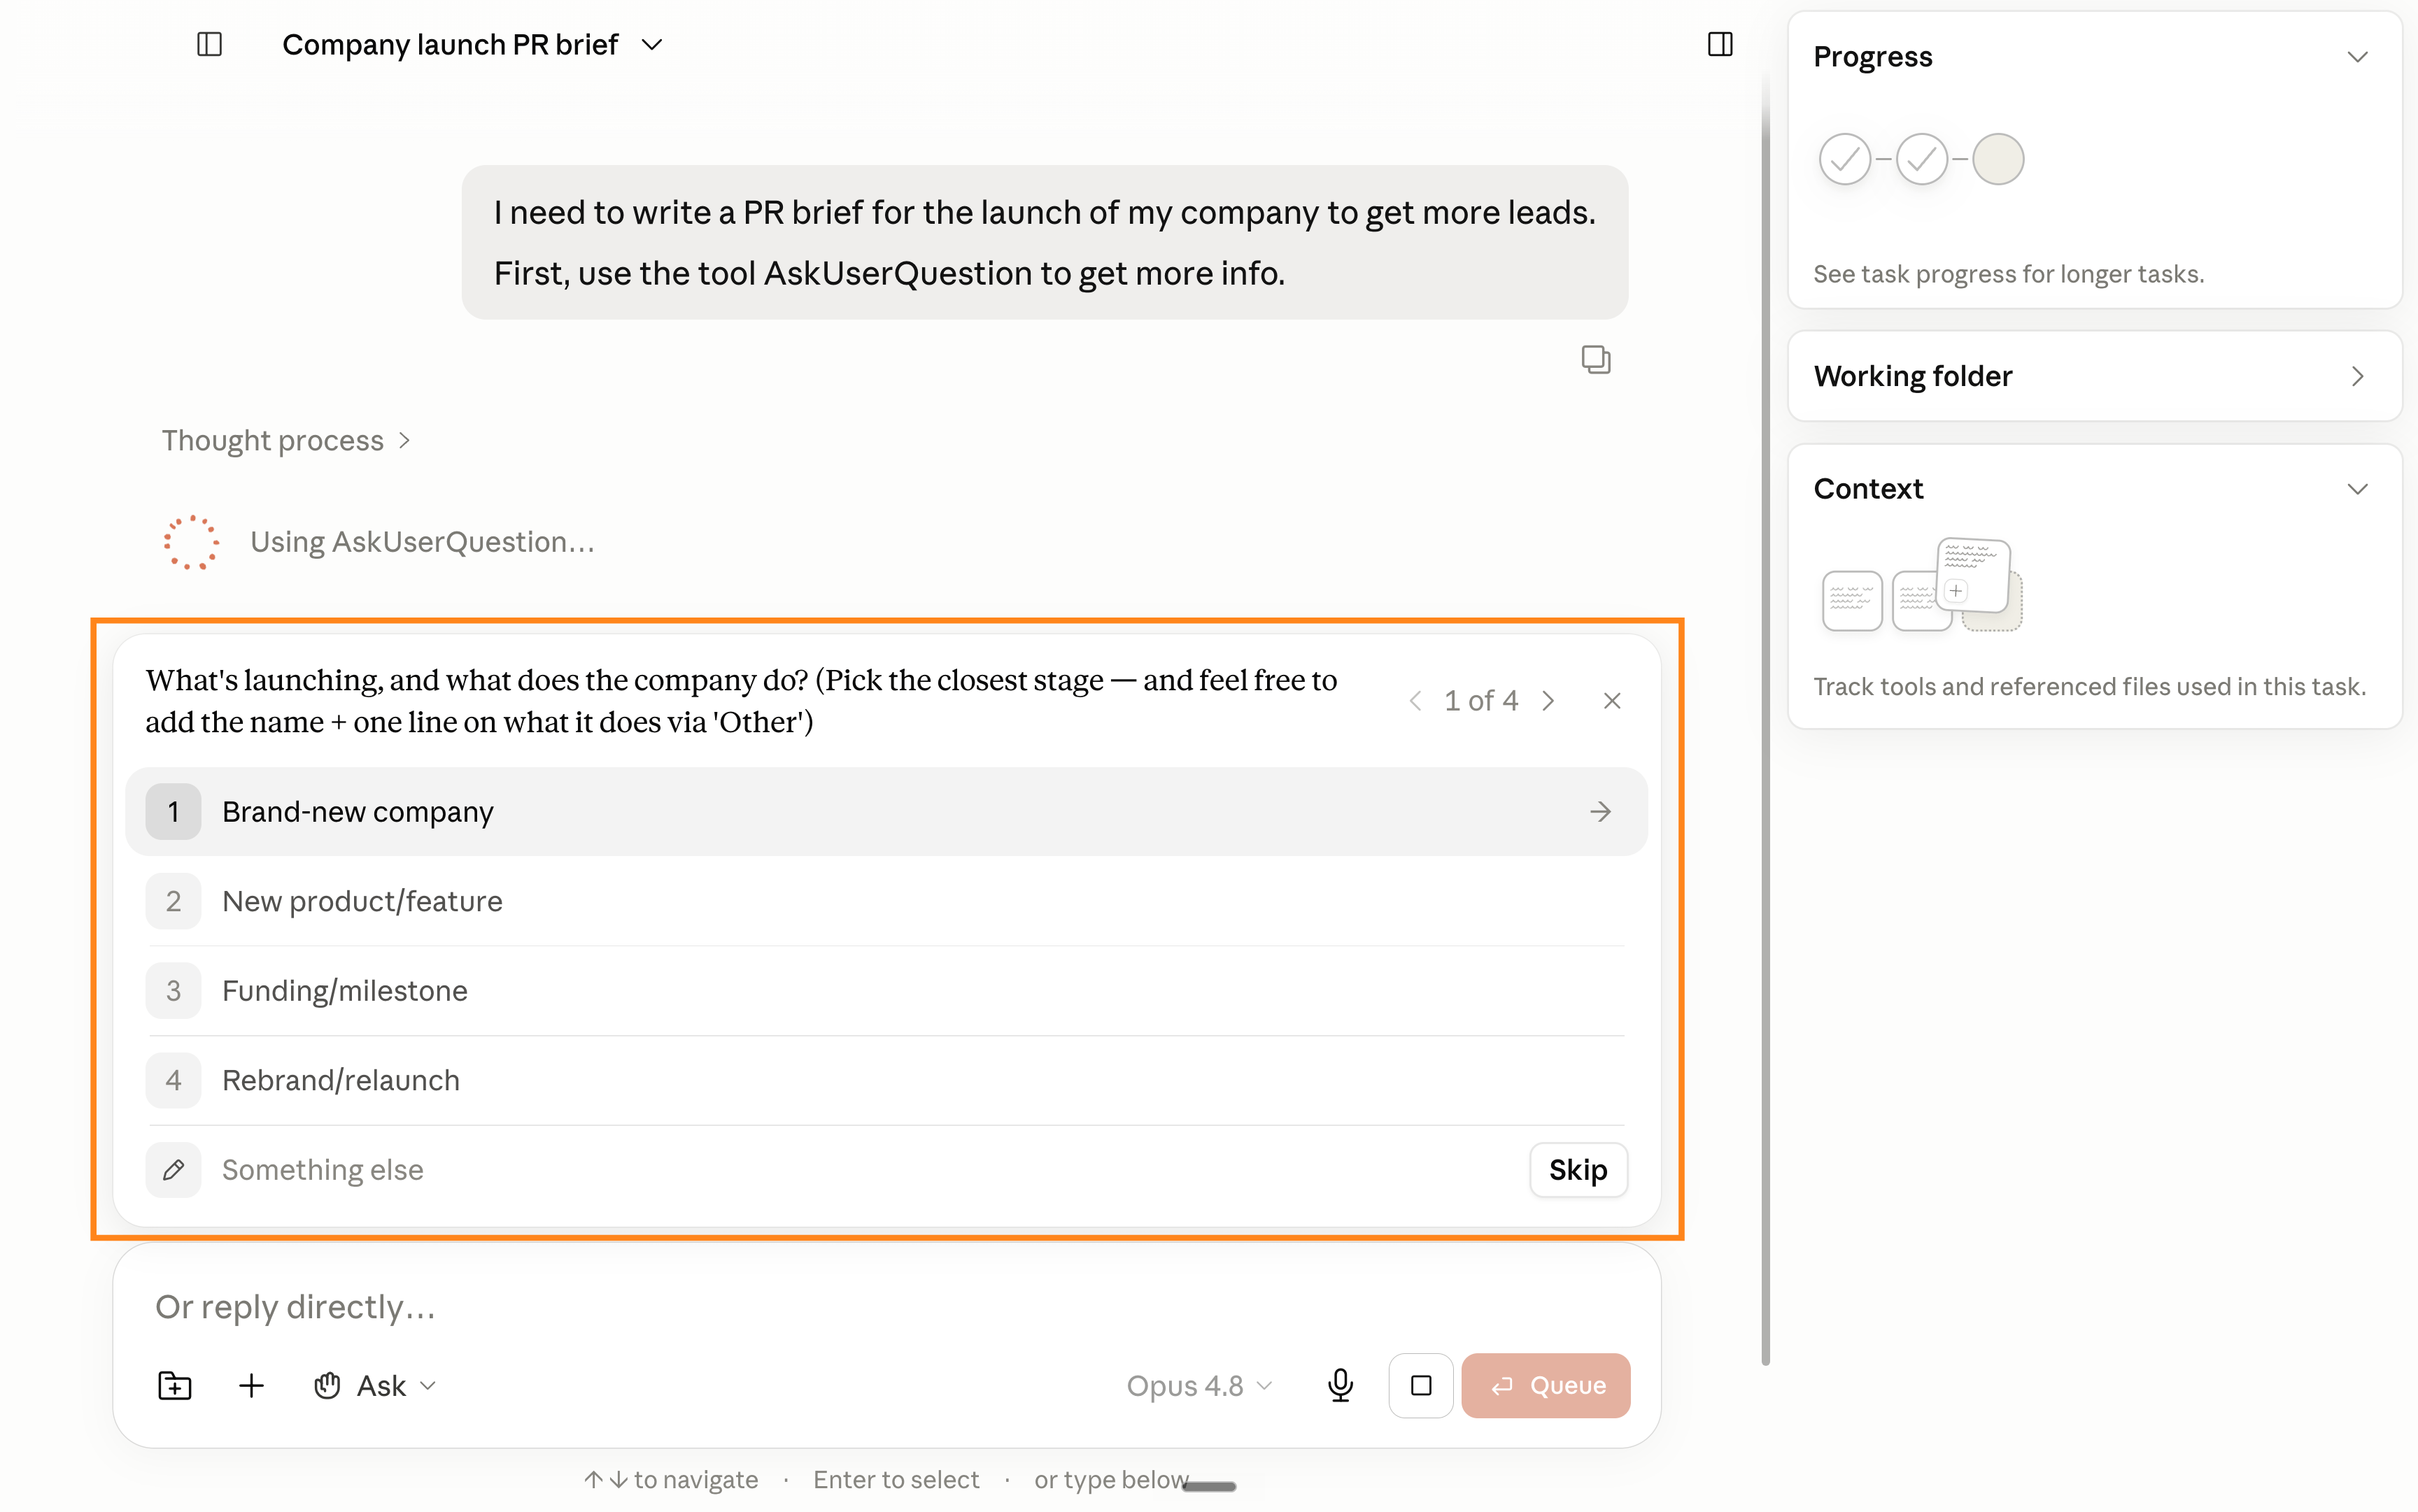This screenshot has height=1512, width=2418.
Task: Select option Rebrand/relaunch
Action: (x=886, y=1080)
